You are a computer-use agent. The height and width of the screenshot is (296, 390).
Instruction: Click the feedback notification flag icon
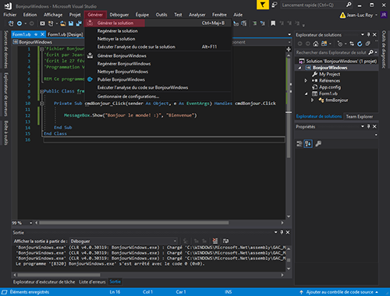click(263, 5)
